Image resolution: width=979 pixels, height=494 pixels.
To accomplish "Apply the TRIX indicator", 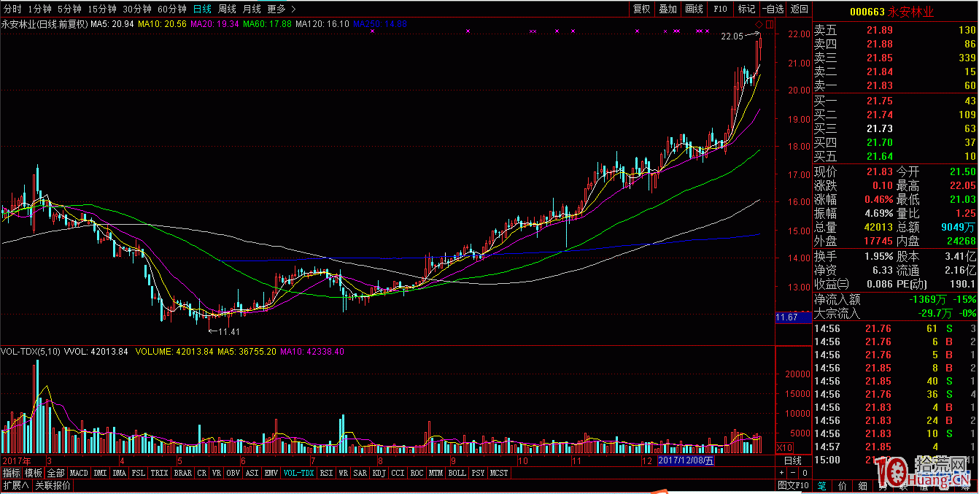I will point(159,473).
